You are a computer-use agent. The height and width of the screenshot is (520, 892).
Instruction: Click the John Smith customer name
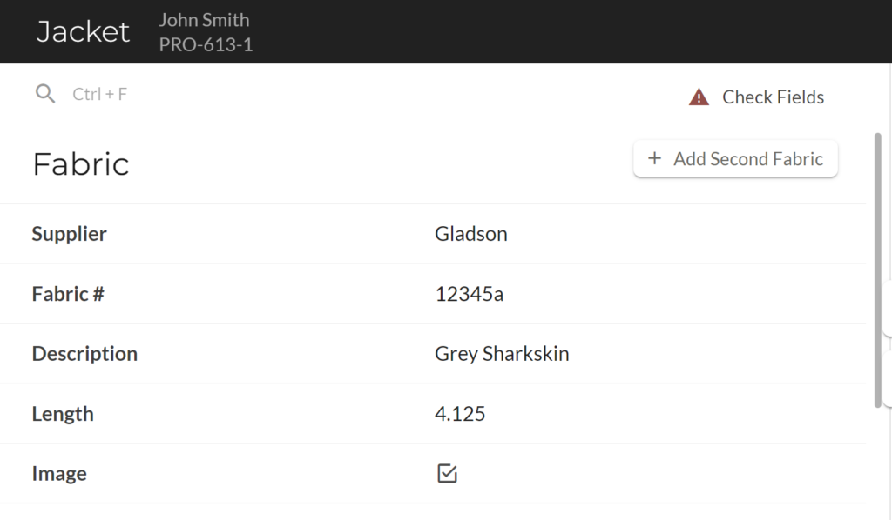coord(204,20)
